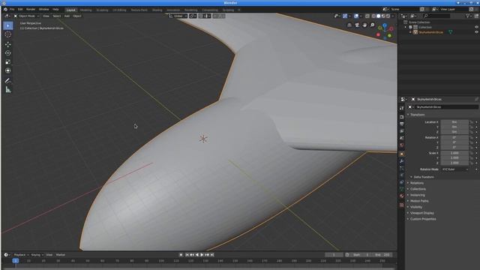Open the timeline Keying menu
This screenshot has width=480, height=270.
pos(37,255)
